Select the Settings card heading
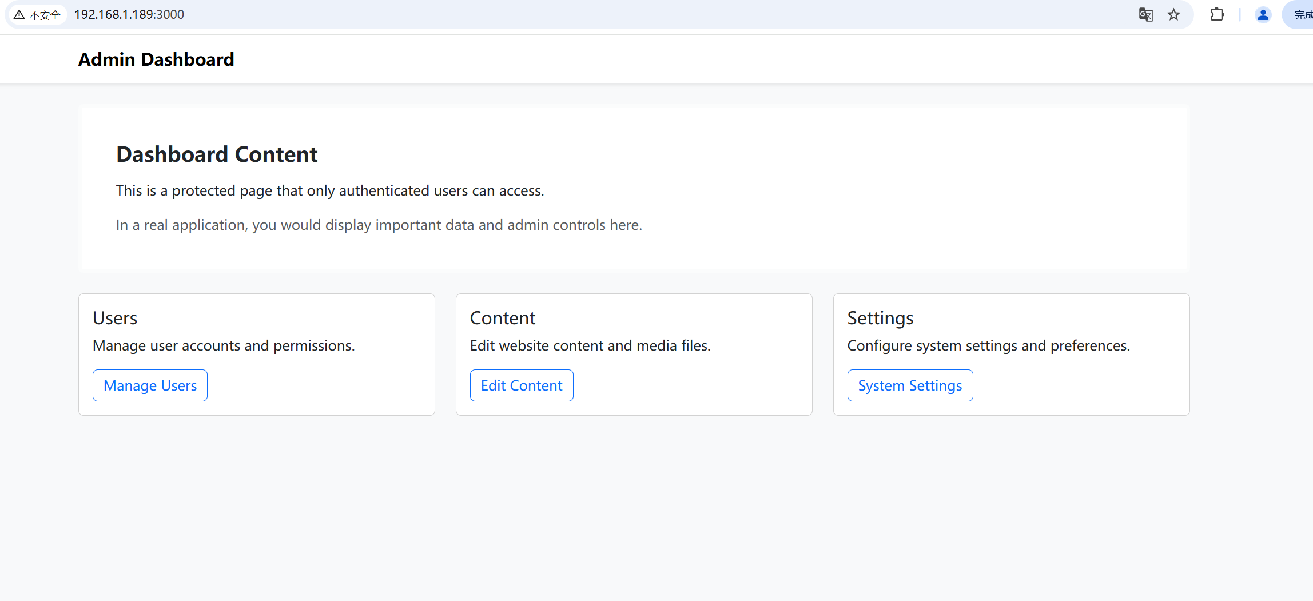This screenshot has height=601, width=1313. click(880, 318)
